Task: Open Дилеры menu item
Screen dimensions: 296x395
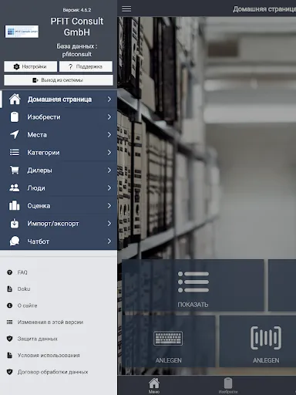Action: click(x=59, y=170)
